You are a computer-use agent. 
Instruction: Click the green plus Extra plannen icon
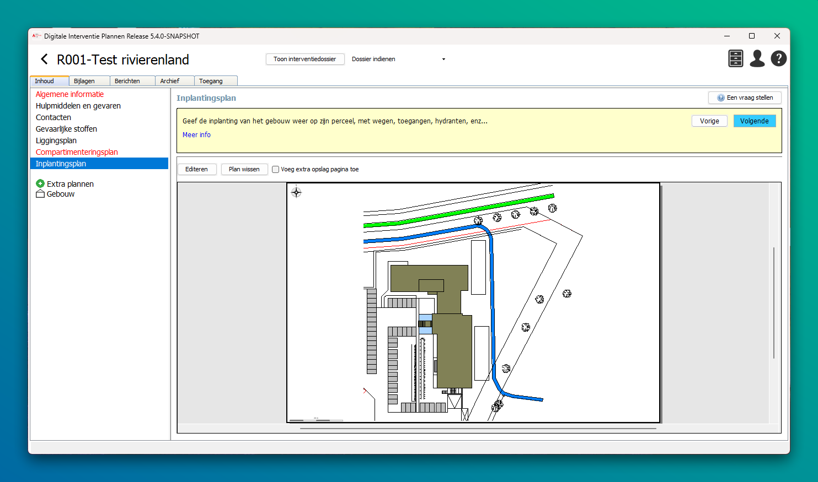[40, 183]
